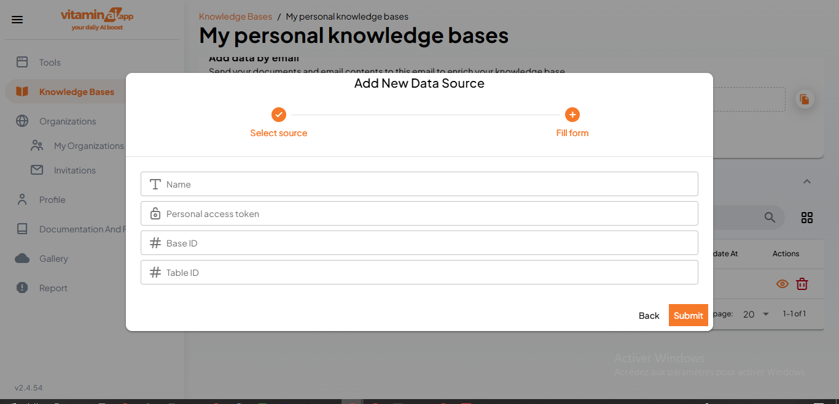Select the Organizations globe icon

22,121
